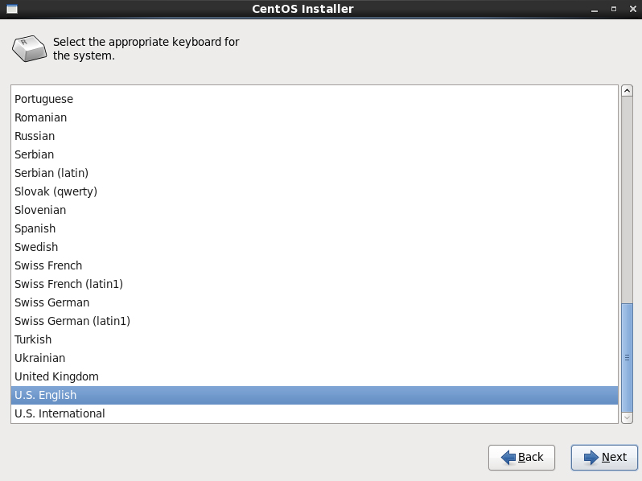Image resolution: width=642 pixels, height=481 pixels.
Task: Select Serbian (latin) keyboard
Action: coord(315,173)
